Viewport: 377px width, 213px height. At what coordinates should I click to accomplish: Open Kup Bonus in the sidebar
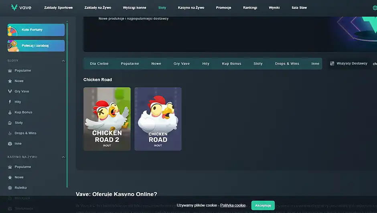(23, 112)
